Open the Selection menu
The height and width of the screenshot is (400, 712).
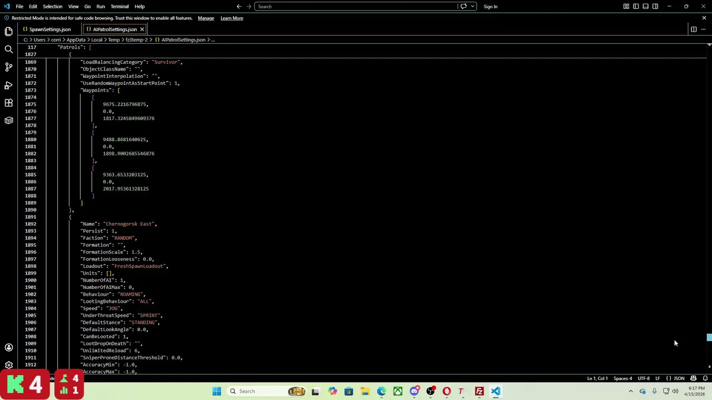(52, 7)
